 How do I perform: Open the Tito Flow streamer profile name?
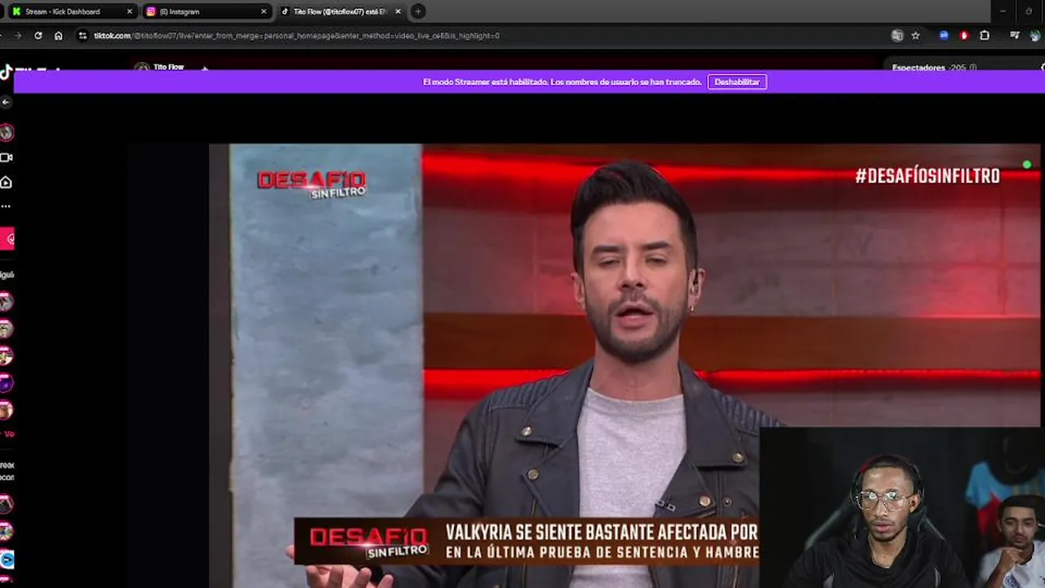click(x=169, y=67)
